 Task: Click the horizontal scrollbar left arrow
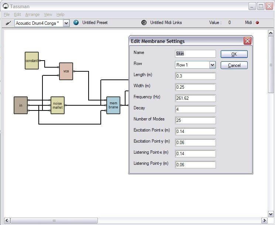(7, 220)
